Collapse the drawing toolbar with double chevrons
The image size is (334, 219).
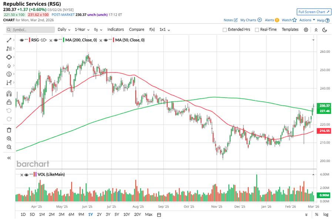click(9, 158)
